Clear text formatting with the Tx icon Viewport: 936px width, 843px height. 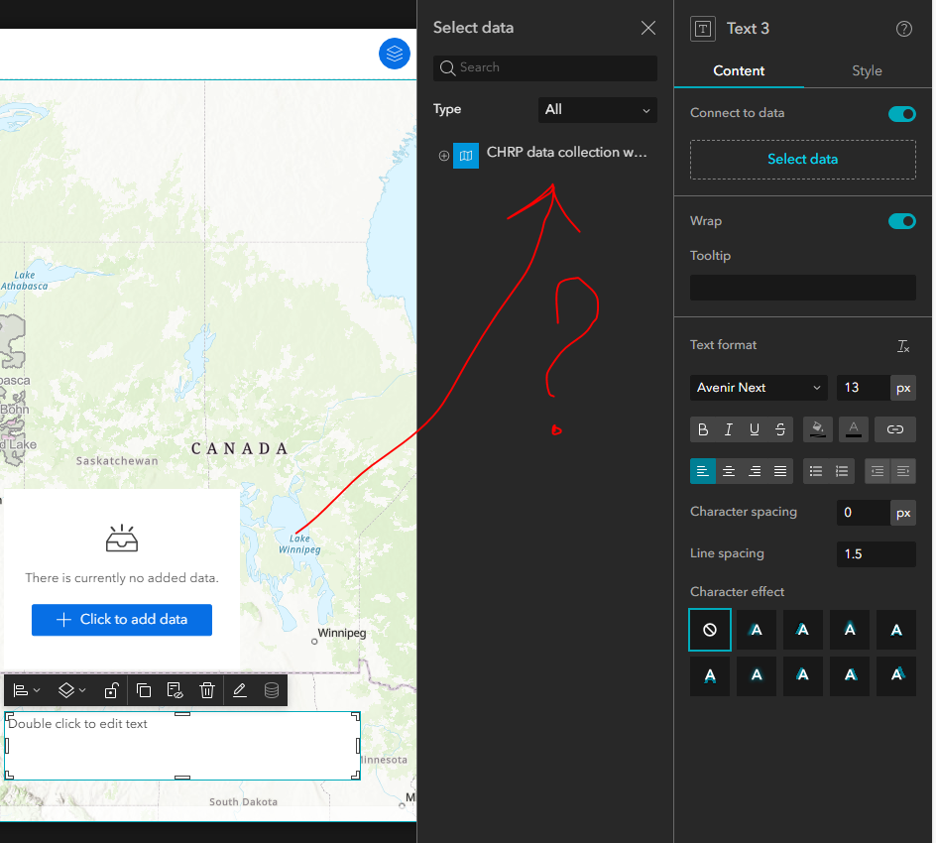tap(903, 346)
